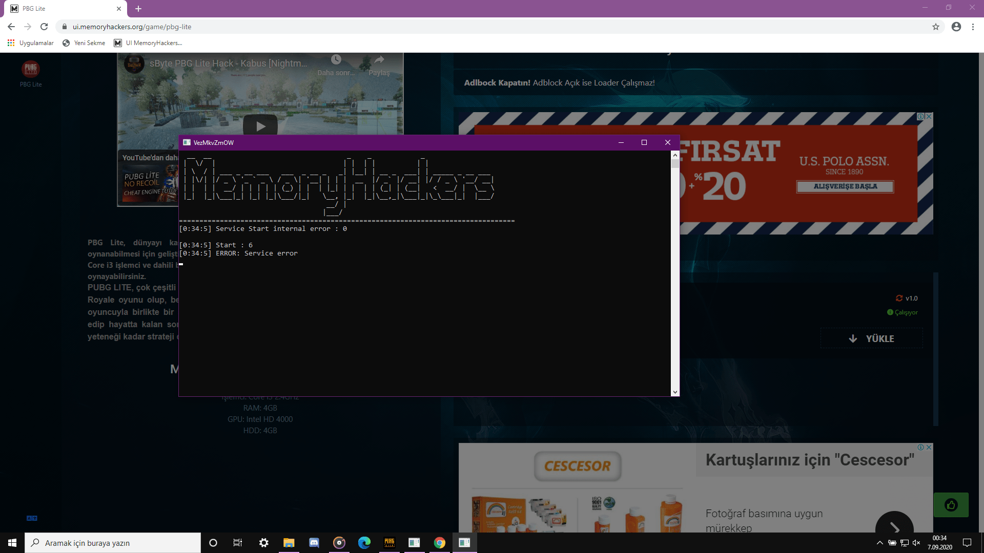The width and height of the screenshot is (984, 553).
Task: Click the taskbar search box
Action: click(113, 543)
